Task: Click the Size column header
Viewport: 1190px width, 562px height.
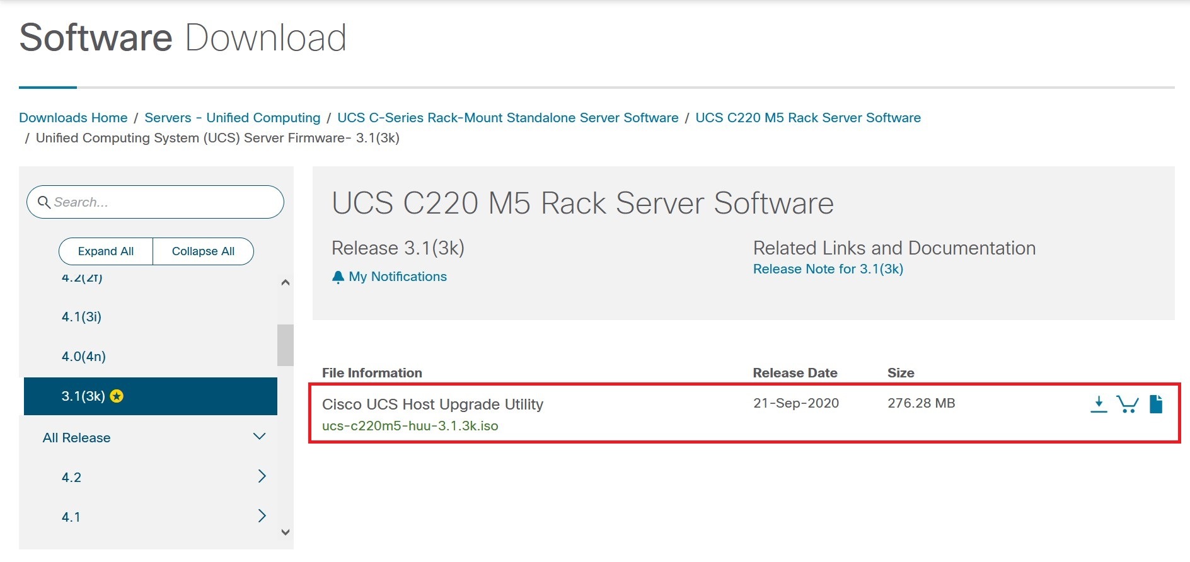Action: pyautogui.click(x=901, y=373)
